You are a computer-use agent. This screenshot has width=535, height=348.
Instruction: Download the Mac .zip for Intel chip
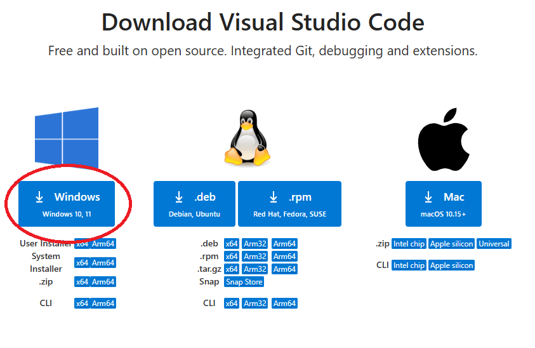(409, 243)
